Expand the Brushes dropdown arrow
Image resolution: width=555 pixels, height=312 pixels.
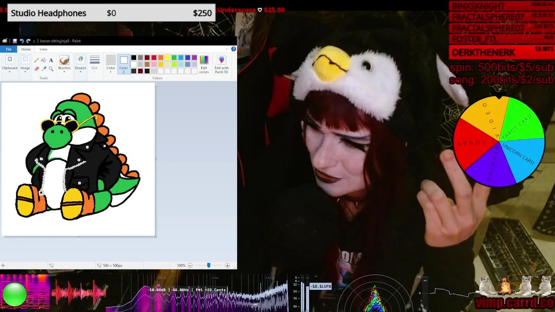(x=64, y=72)
